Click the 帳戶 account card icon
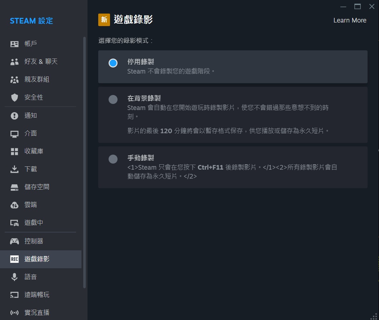379x320 pixels. point(14,44)
